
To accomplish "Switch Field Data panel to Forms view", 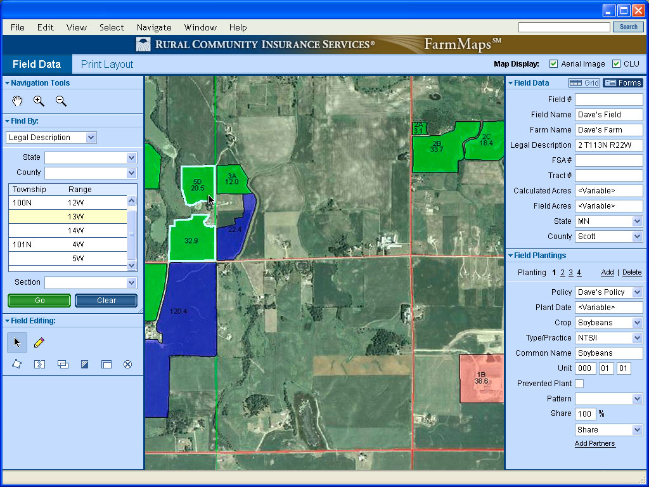I will (623, 83).
